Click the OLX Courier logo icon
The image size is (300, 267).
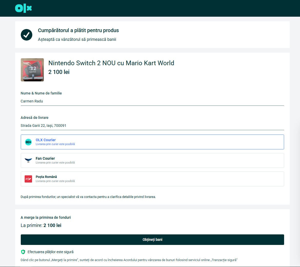(x=28, y=142)
